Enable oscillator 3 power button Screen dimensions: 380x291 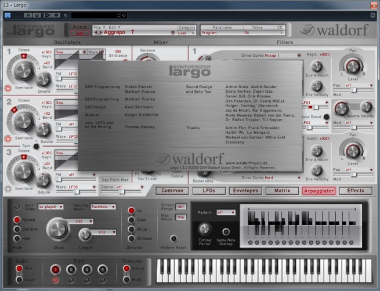click(x=8, y=189)
